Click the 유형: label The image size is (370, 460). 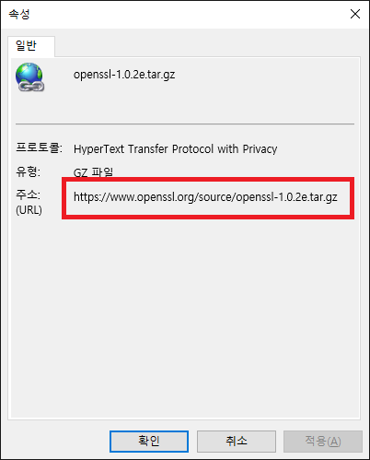(28, 171)
